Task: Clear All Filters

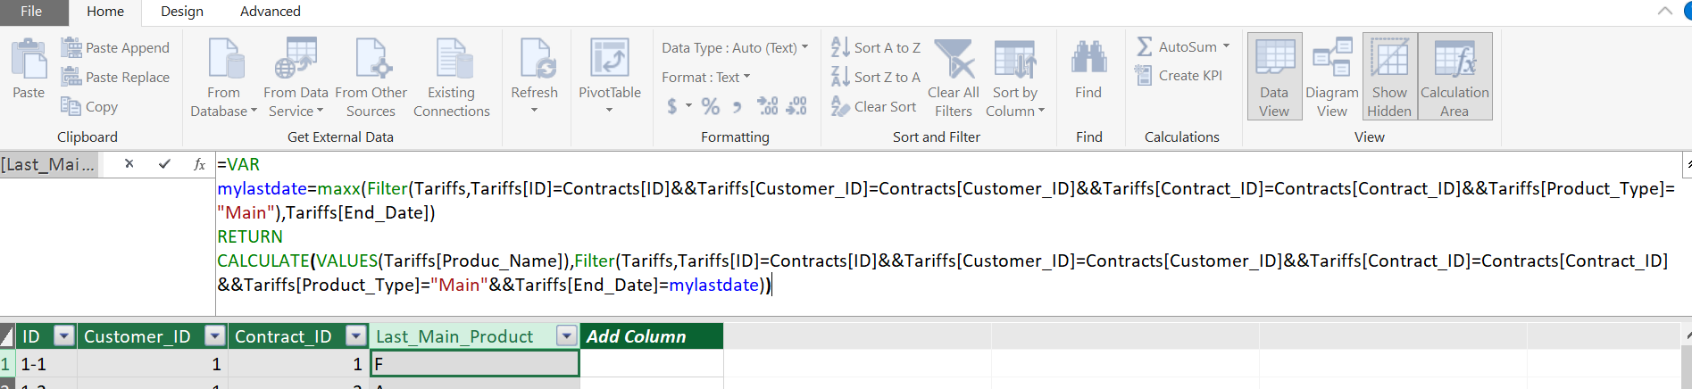Action: point(954,78)
